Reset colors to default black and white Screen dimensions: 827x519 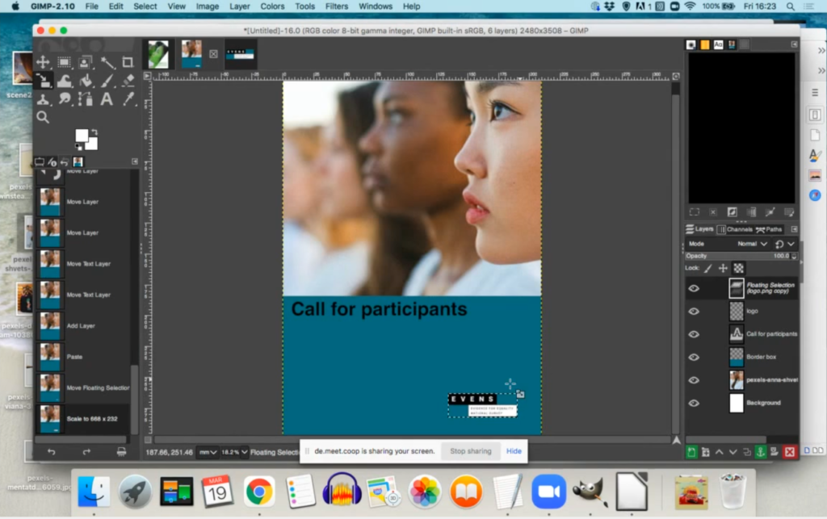78,147
